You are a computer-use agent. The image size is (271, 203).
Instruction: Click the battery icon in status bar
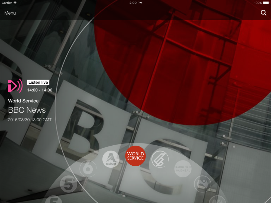tap(266, 3)
